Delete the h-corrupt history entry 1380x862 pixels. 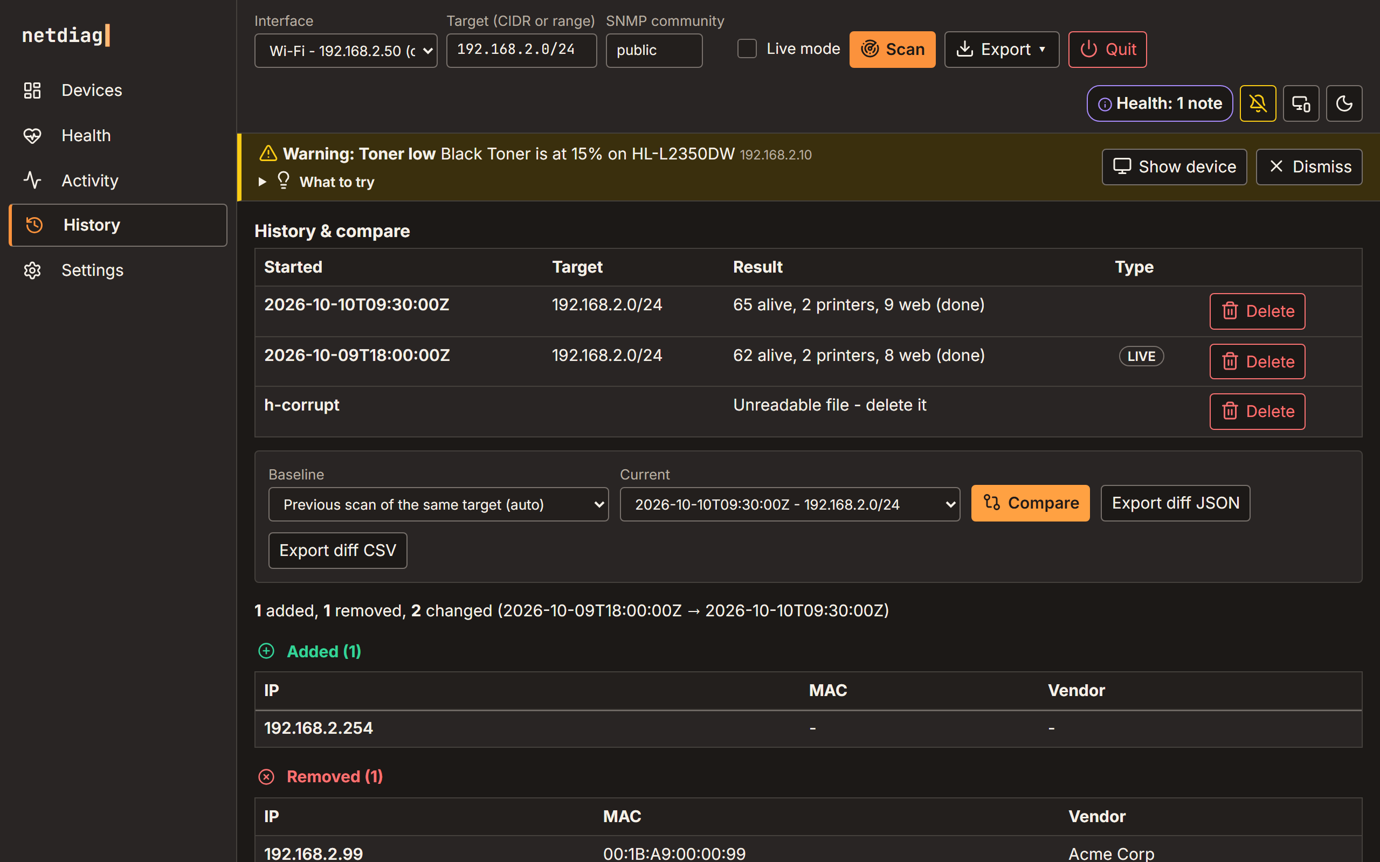pyautogui.click(x=1257, y=411)
